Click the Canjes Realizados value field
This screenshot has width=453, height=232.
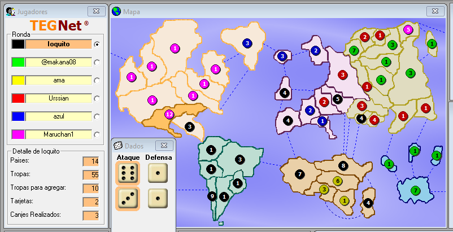90,215
